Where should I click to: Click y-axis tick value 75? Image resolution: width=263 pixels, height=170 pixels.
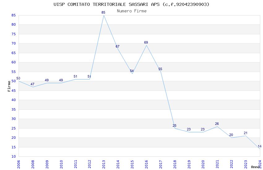pyautogui.click(x=14, y=34)
